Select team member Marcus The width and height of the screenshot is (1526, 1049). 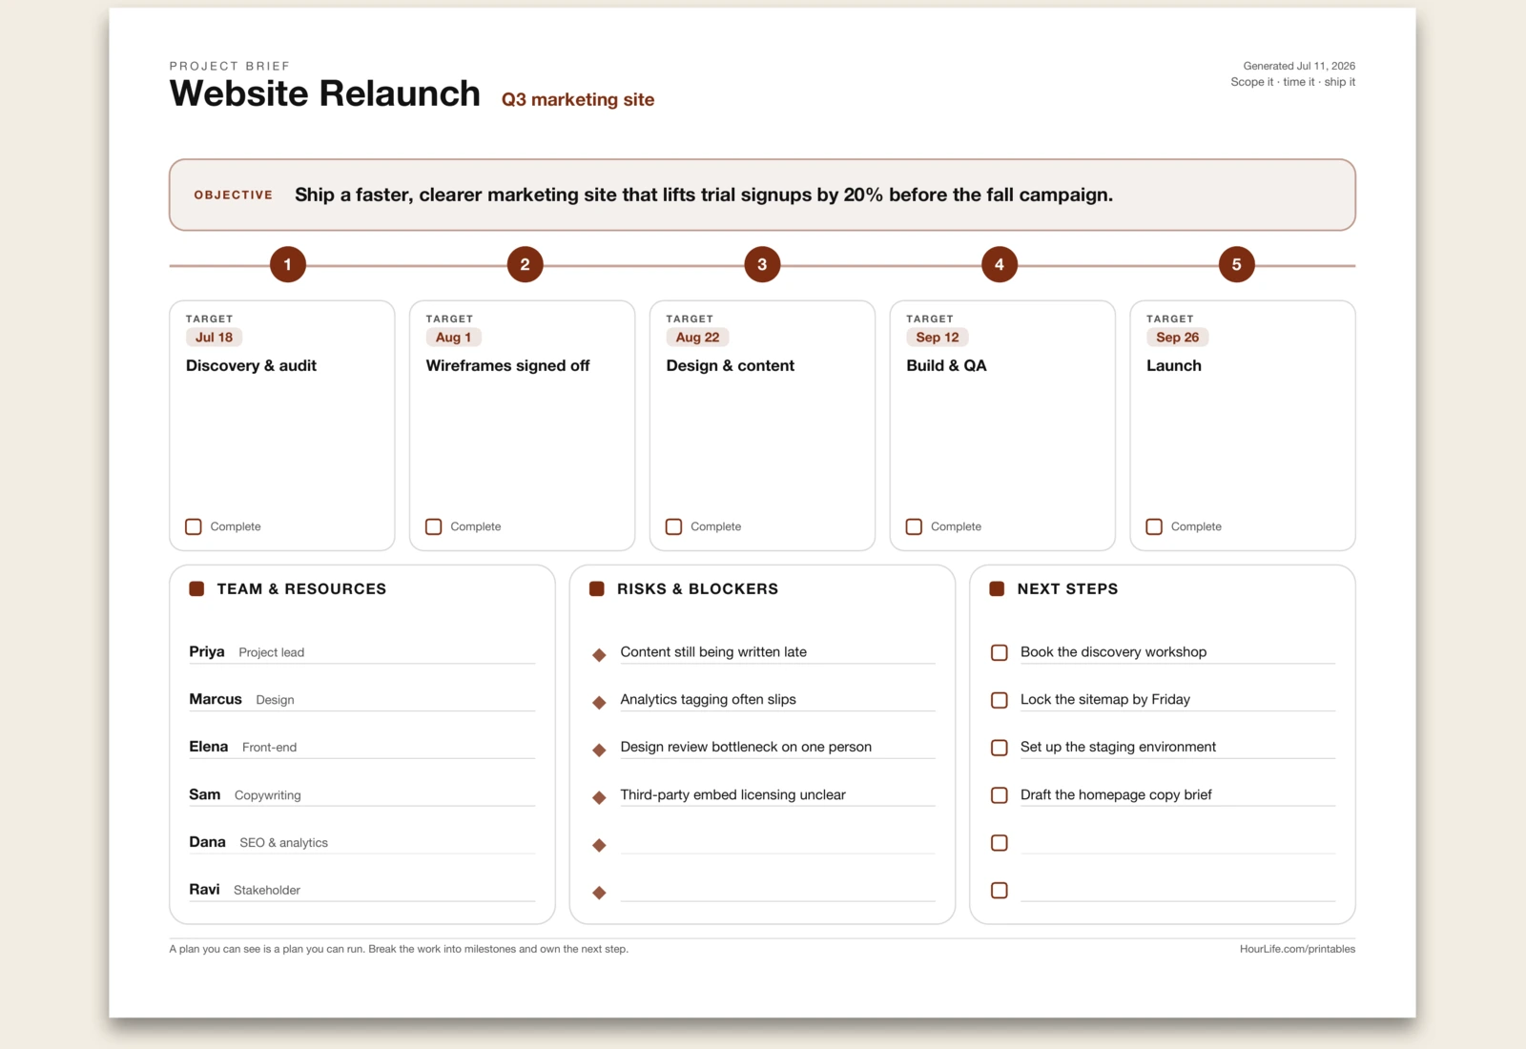click(x=216, y=699)
